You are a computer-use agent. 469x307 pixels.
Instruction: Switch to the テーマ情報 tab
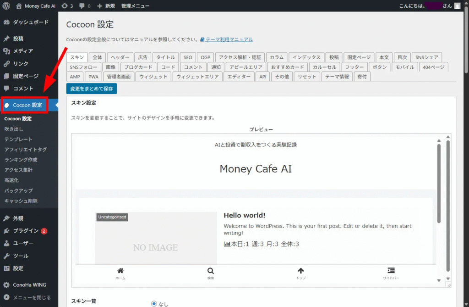coord(337,77)
